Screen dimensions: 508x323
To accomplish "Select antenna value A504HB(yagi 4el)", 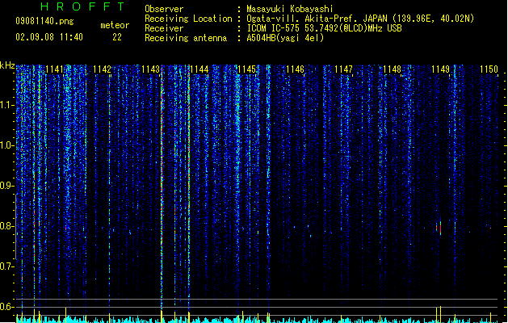I will [285, 38].
